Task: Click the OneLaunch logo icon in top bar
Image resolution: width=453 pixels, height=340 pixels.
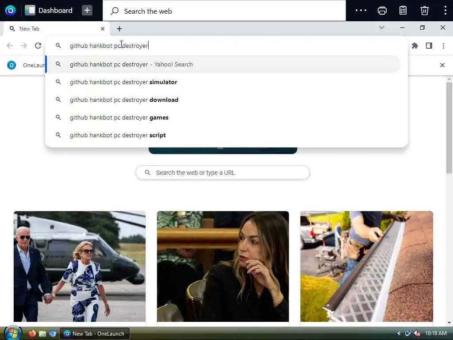Action: click(11, 11)
